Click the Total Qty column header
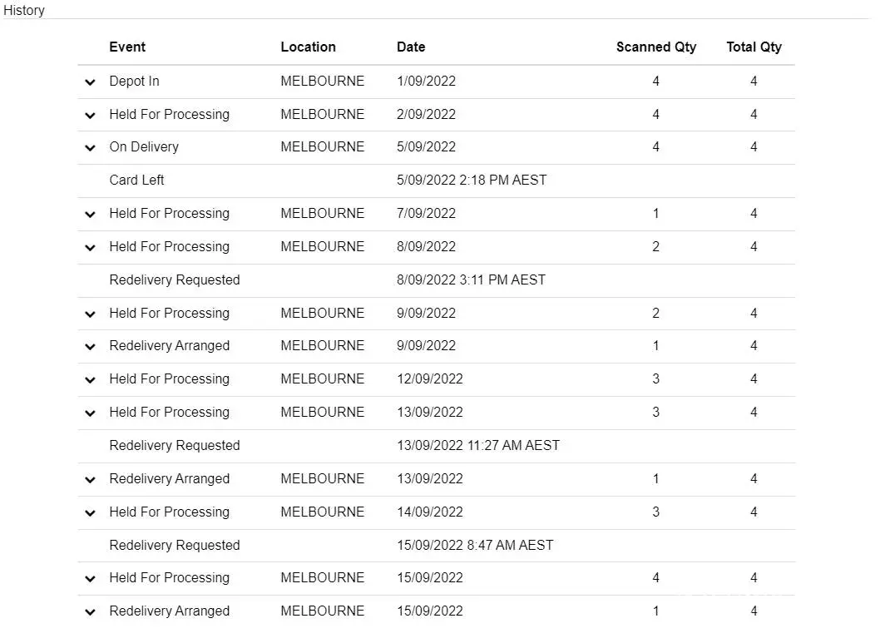The width and height of the screenshot is (895, 643). click(x=754, y=47)
